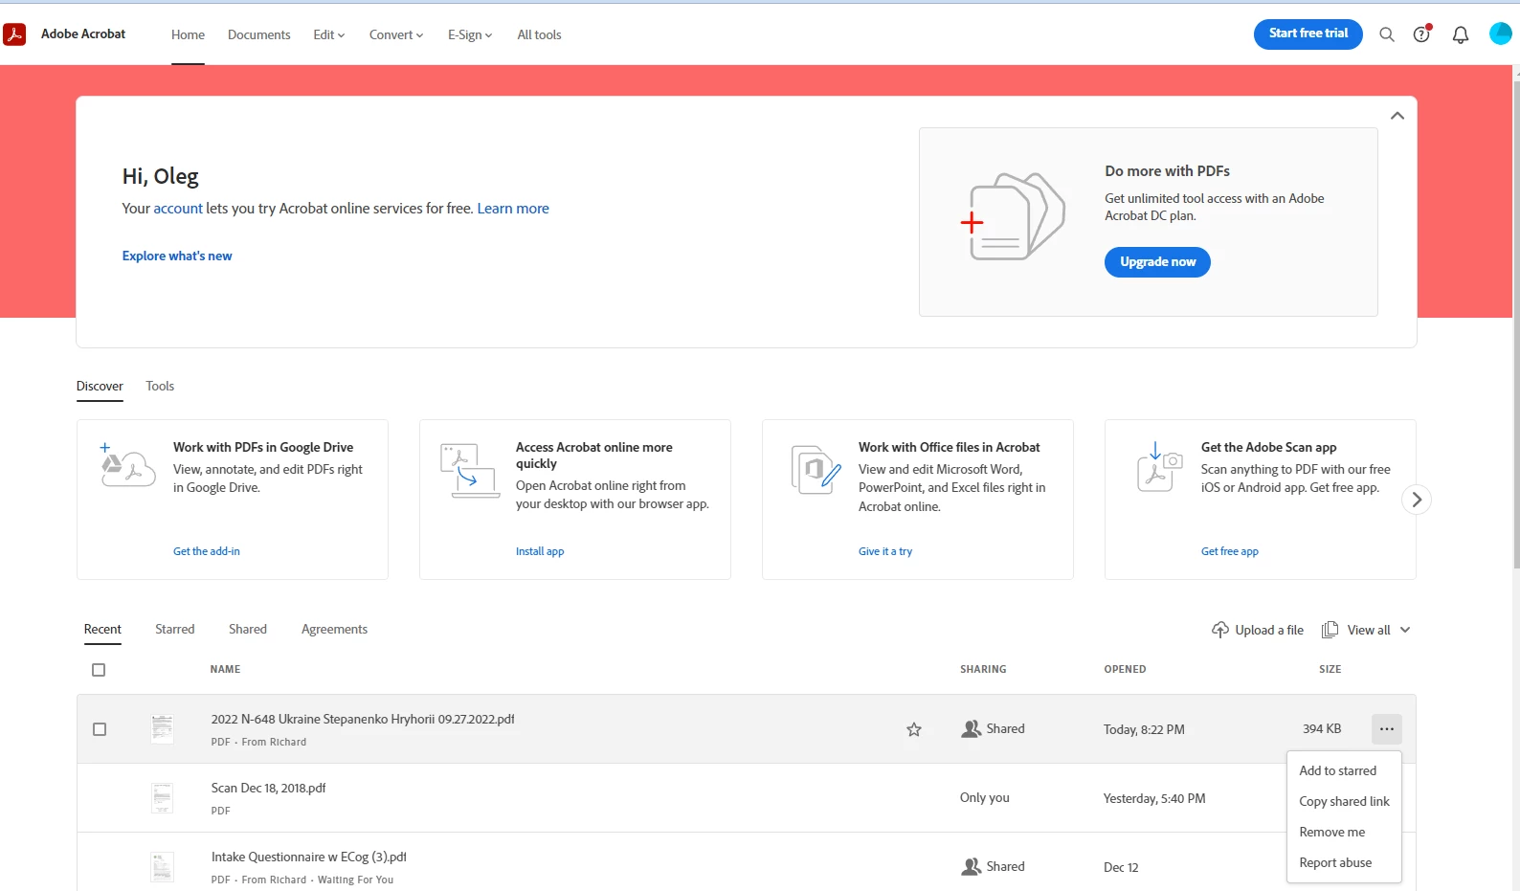
Task: Go to Home in top navigation
Action: tap(188, 34)
